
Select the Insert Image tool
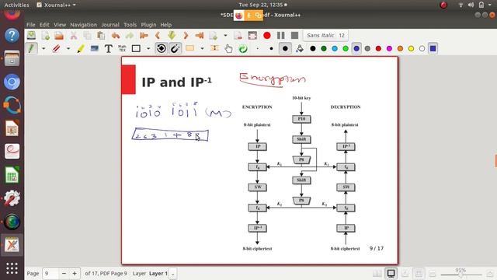(95, 48)
